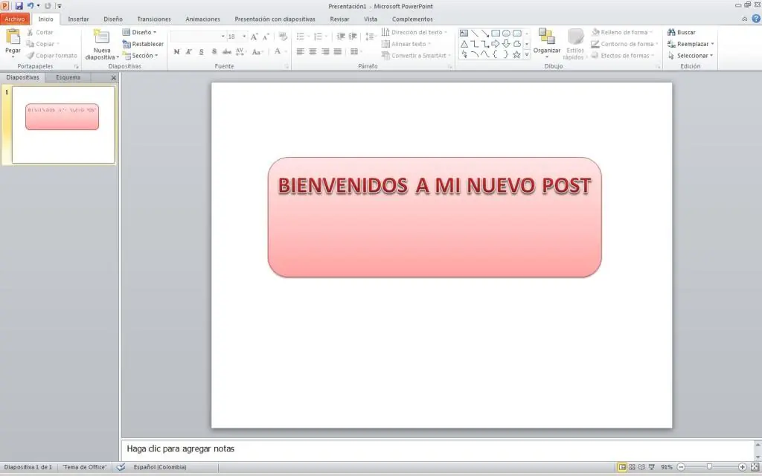Pick the triangle shape in gallery

(464, 44)
